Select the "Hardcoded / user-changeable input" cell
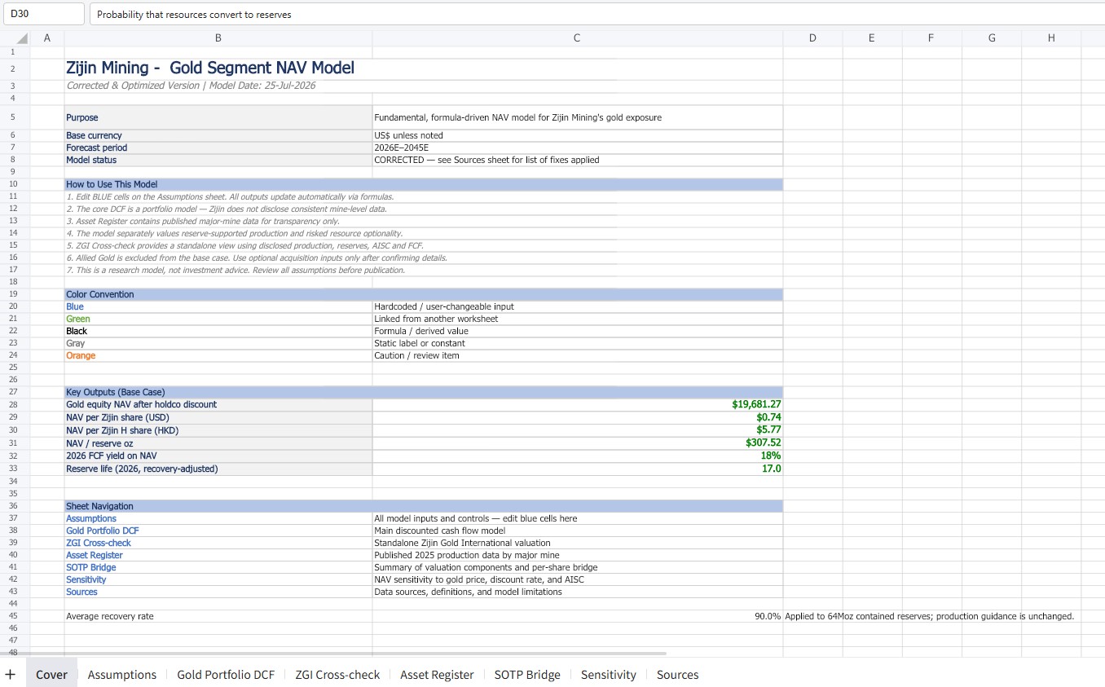This screenshot has height=687, width=1105. (577, 306)
